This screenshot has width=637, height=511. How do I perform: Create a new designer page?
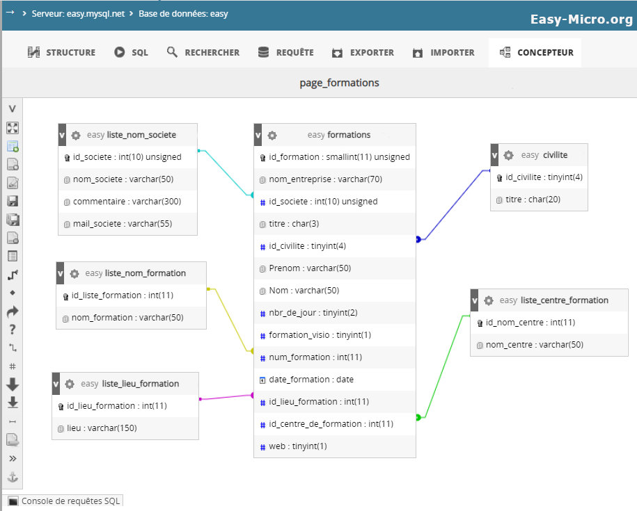[13, 164]
